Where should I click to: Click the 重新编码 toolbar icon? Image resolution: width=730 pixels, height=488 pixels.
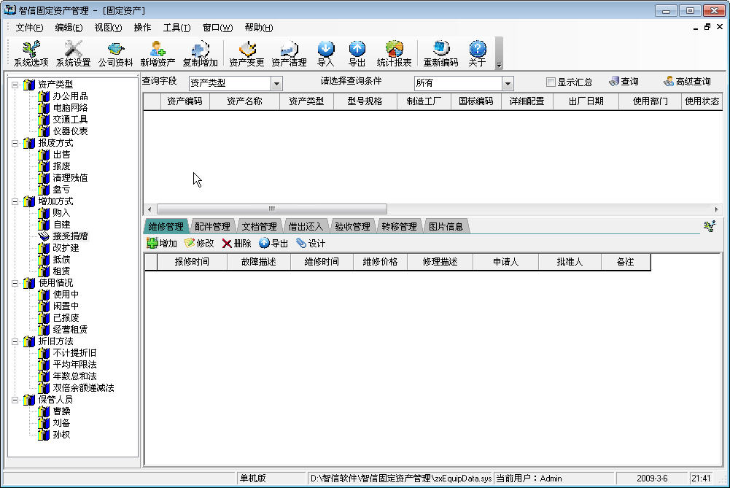tap(440, 53)
